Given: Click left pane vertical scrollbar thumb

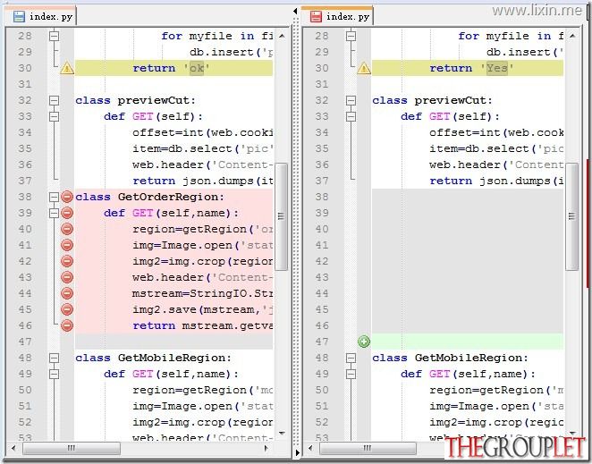Looking at the screenshot, I should coord(281,216).
